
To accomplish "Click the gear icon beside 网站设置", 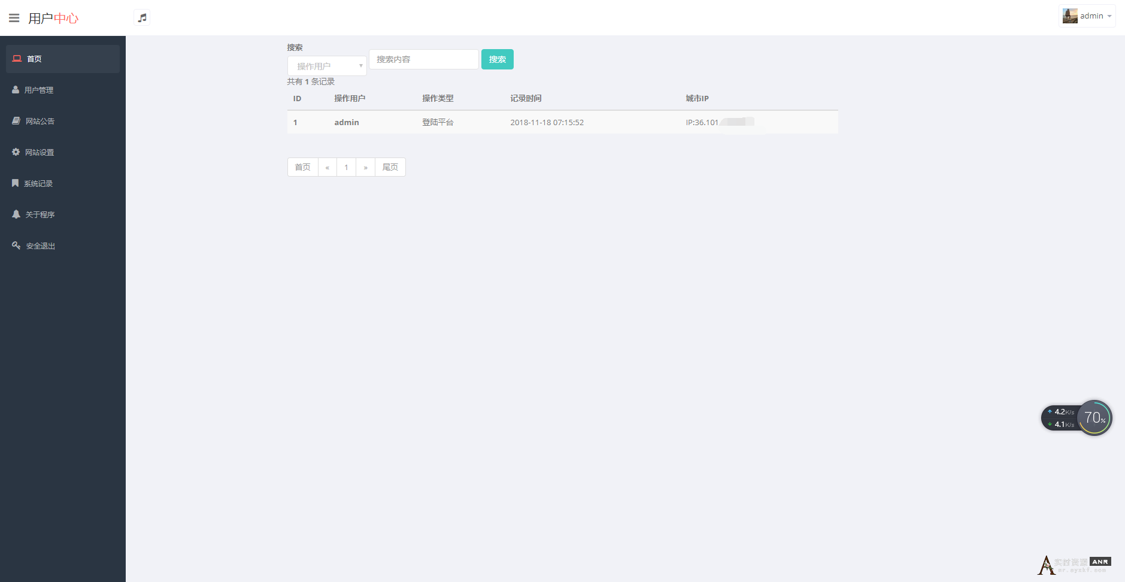I will coord(16,152).
